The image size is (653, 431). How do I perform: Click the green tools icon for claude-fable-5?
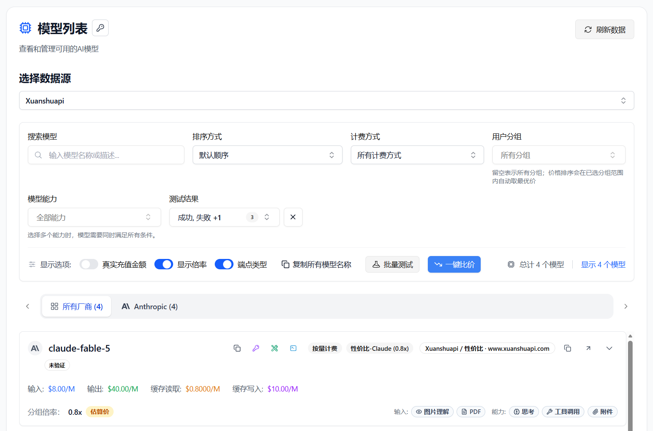coord(275,348)
